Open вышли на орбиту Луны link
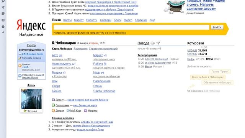Image resolution: width=245 pixels, height=138 pixels. coord(90,130)
